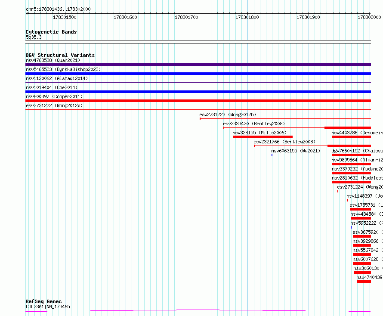The width and height of the screenshot is (383, 316).
Task: Click the red nsv328155 variant bar
Action: (263, 137)
